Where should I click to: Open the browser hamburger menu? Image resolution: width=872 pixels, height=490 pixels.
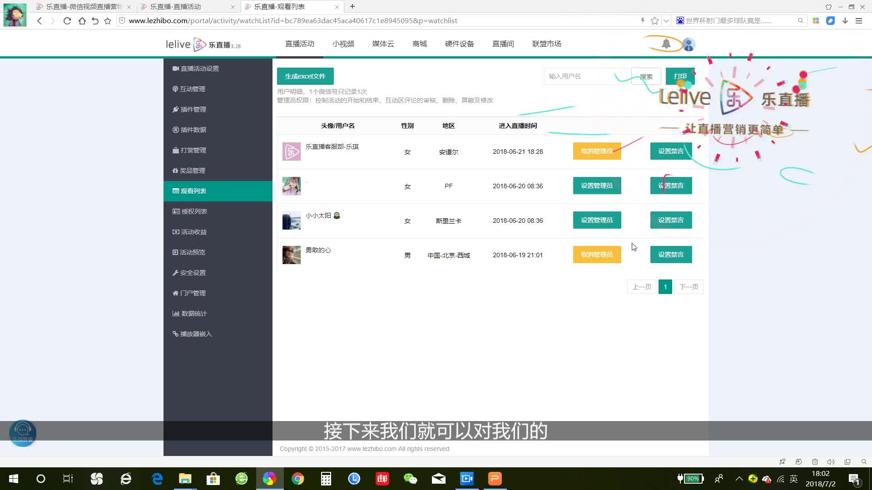[x=860, y=20]
